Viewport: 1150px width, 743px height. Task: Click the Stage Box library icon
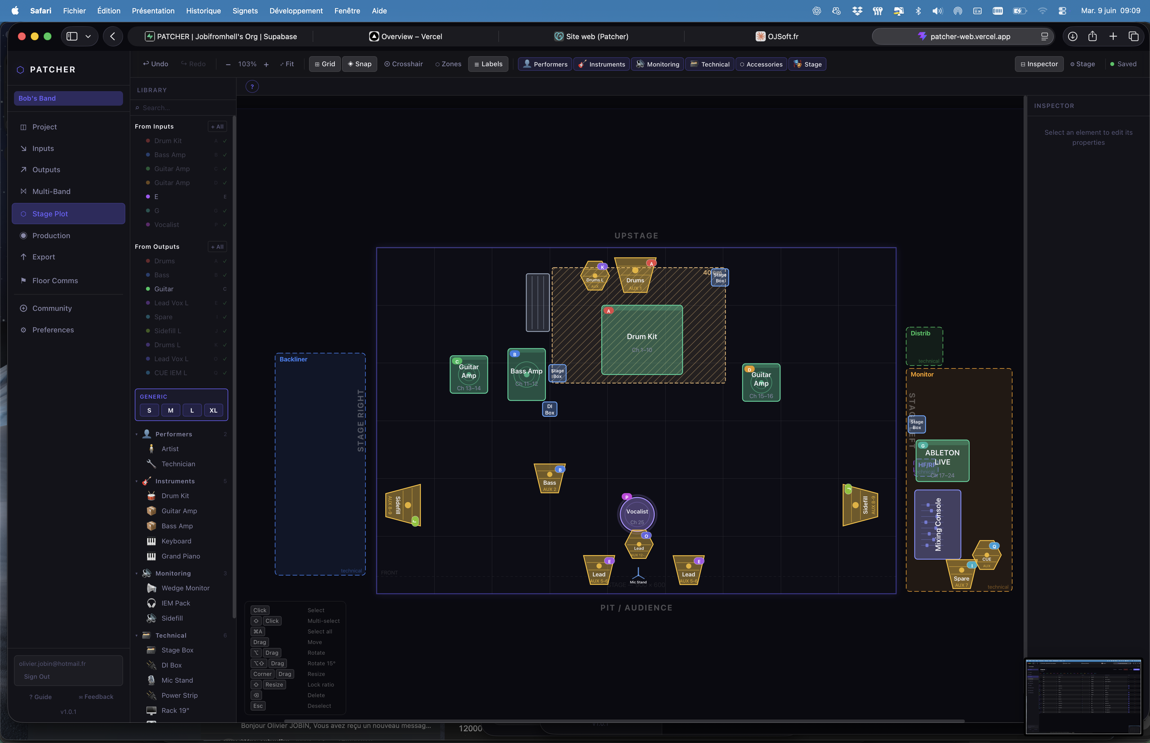click(x=152, y=650)
